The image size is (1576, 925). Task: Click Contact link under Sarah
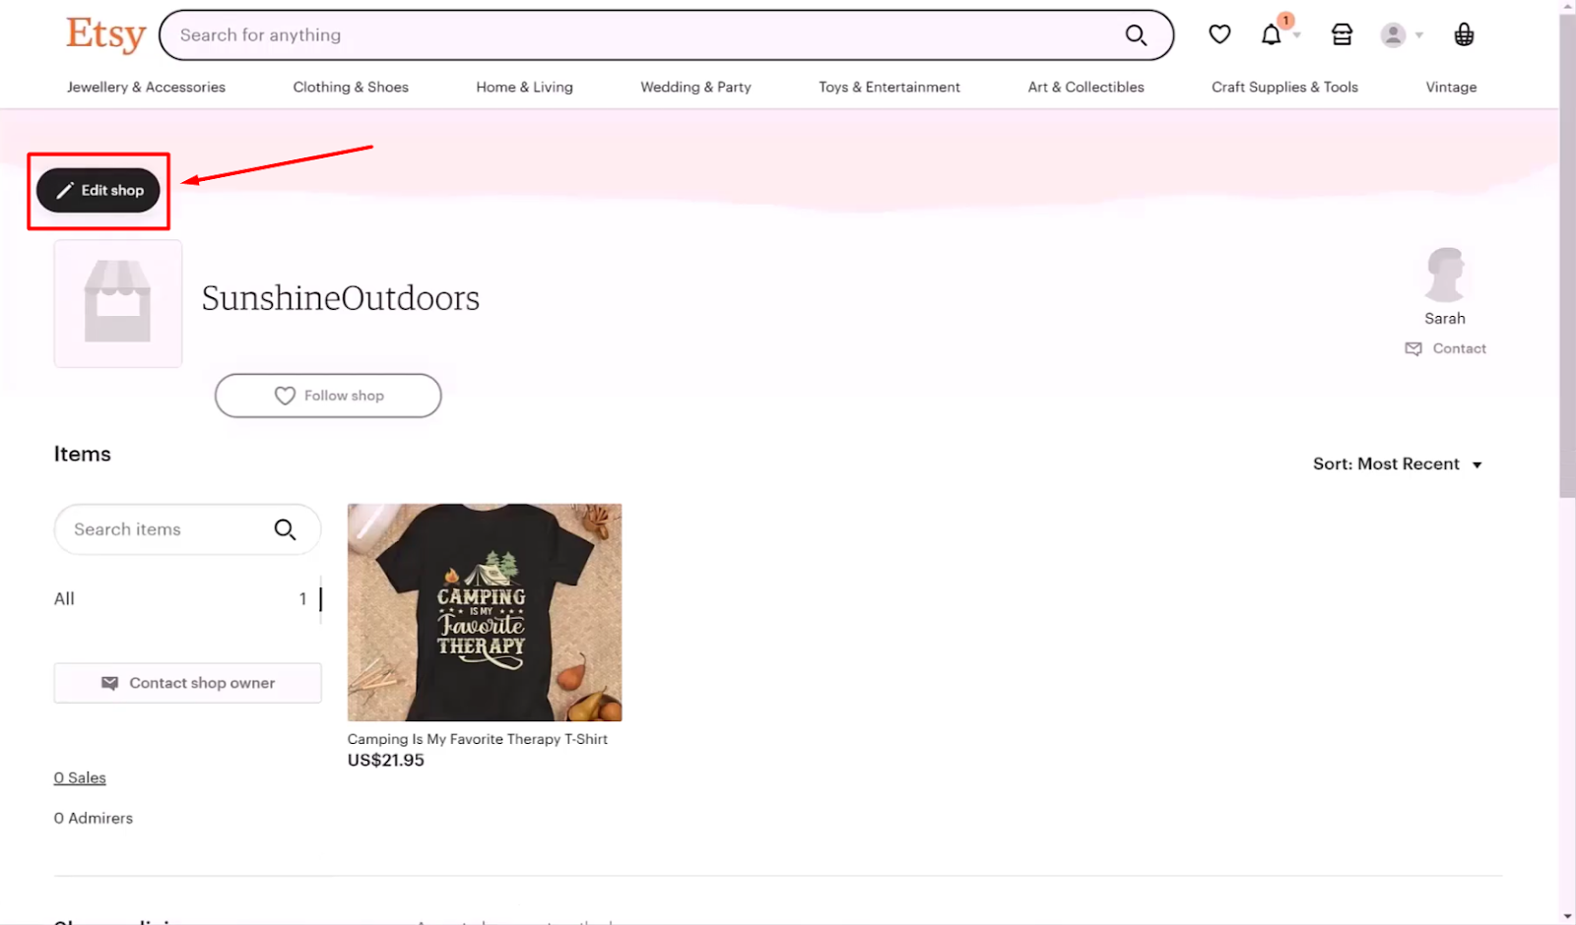(x=1445, y=348)
